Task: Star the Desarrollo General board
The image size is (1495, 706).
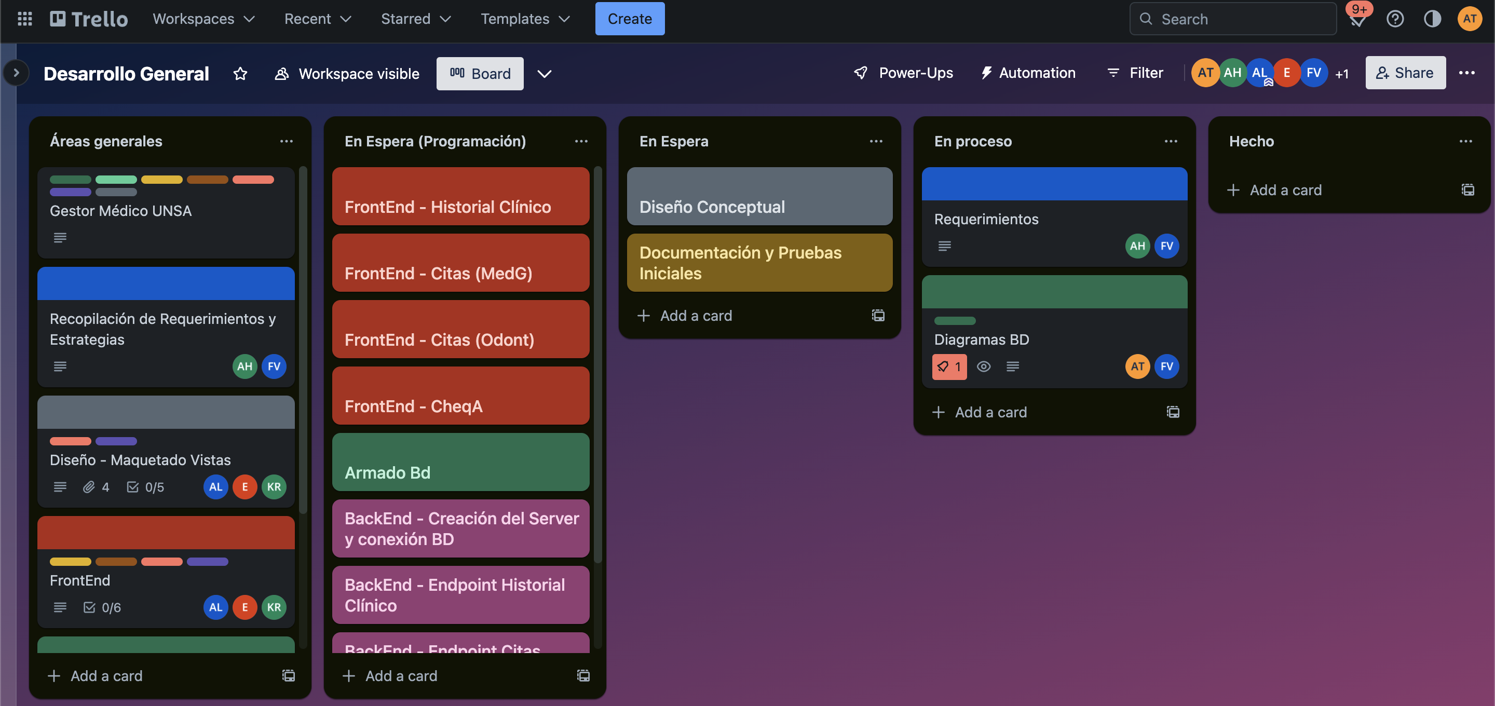Action: click(240, 73)
